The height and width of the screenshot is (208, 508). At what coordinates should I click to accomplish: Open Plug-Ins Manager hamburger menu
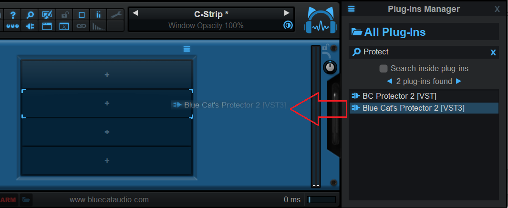point(351,9)
